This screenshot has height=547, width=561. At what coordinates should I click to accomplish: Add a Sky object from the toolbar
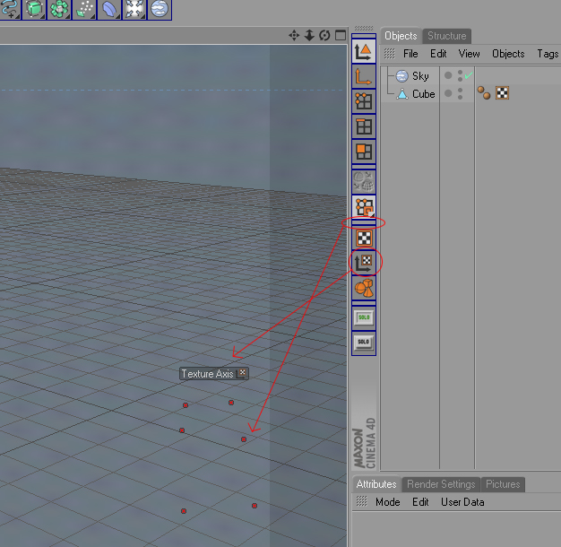160,9
